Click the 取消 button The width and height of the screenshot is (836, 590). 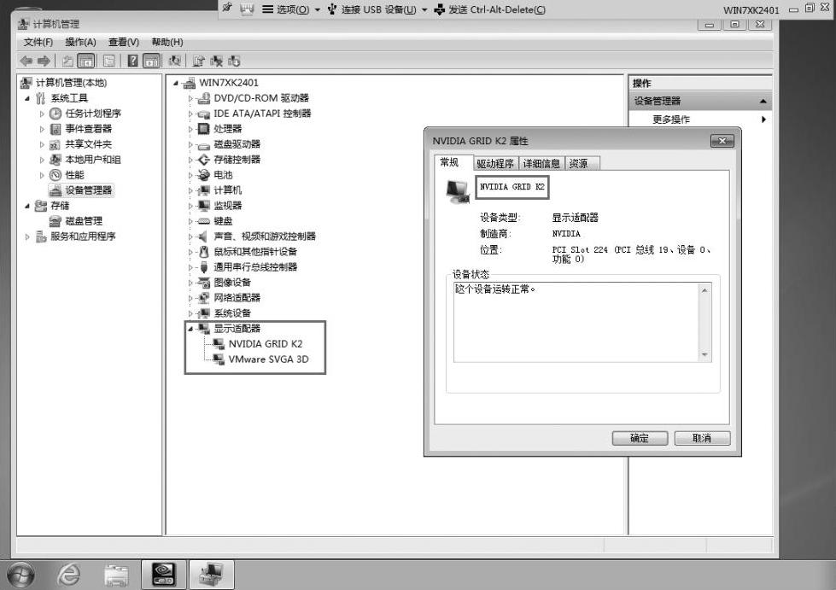coord(702,438)
